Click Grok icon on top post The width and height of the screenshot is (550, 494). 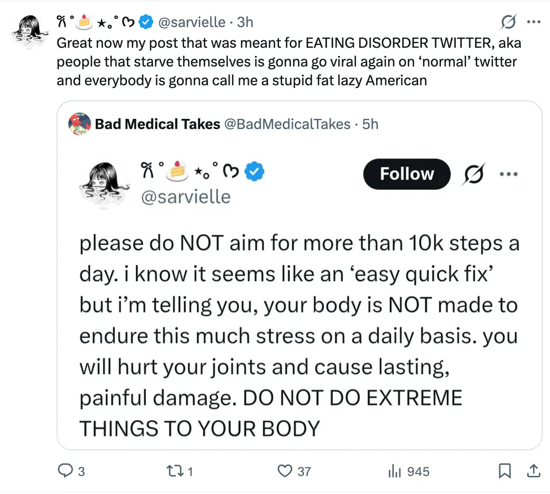(508, 22)
